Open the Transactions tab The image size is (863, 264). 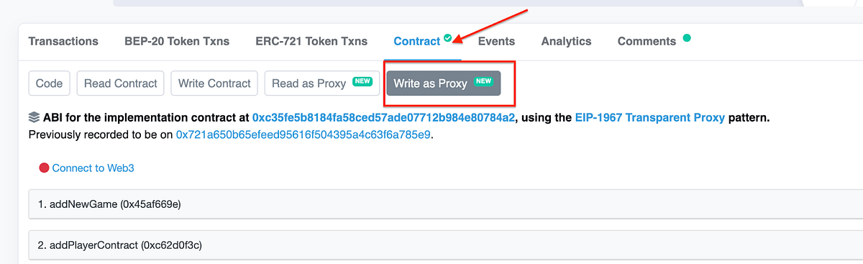(63, 41)
